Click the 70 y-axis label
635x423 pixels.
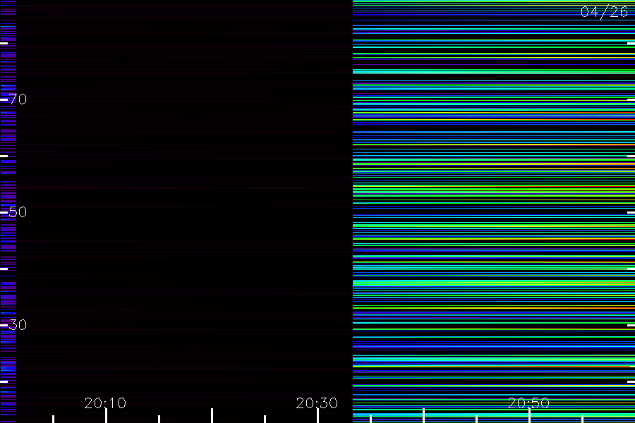(x=18, y=99)
